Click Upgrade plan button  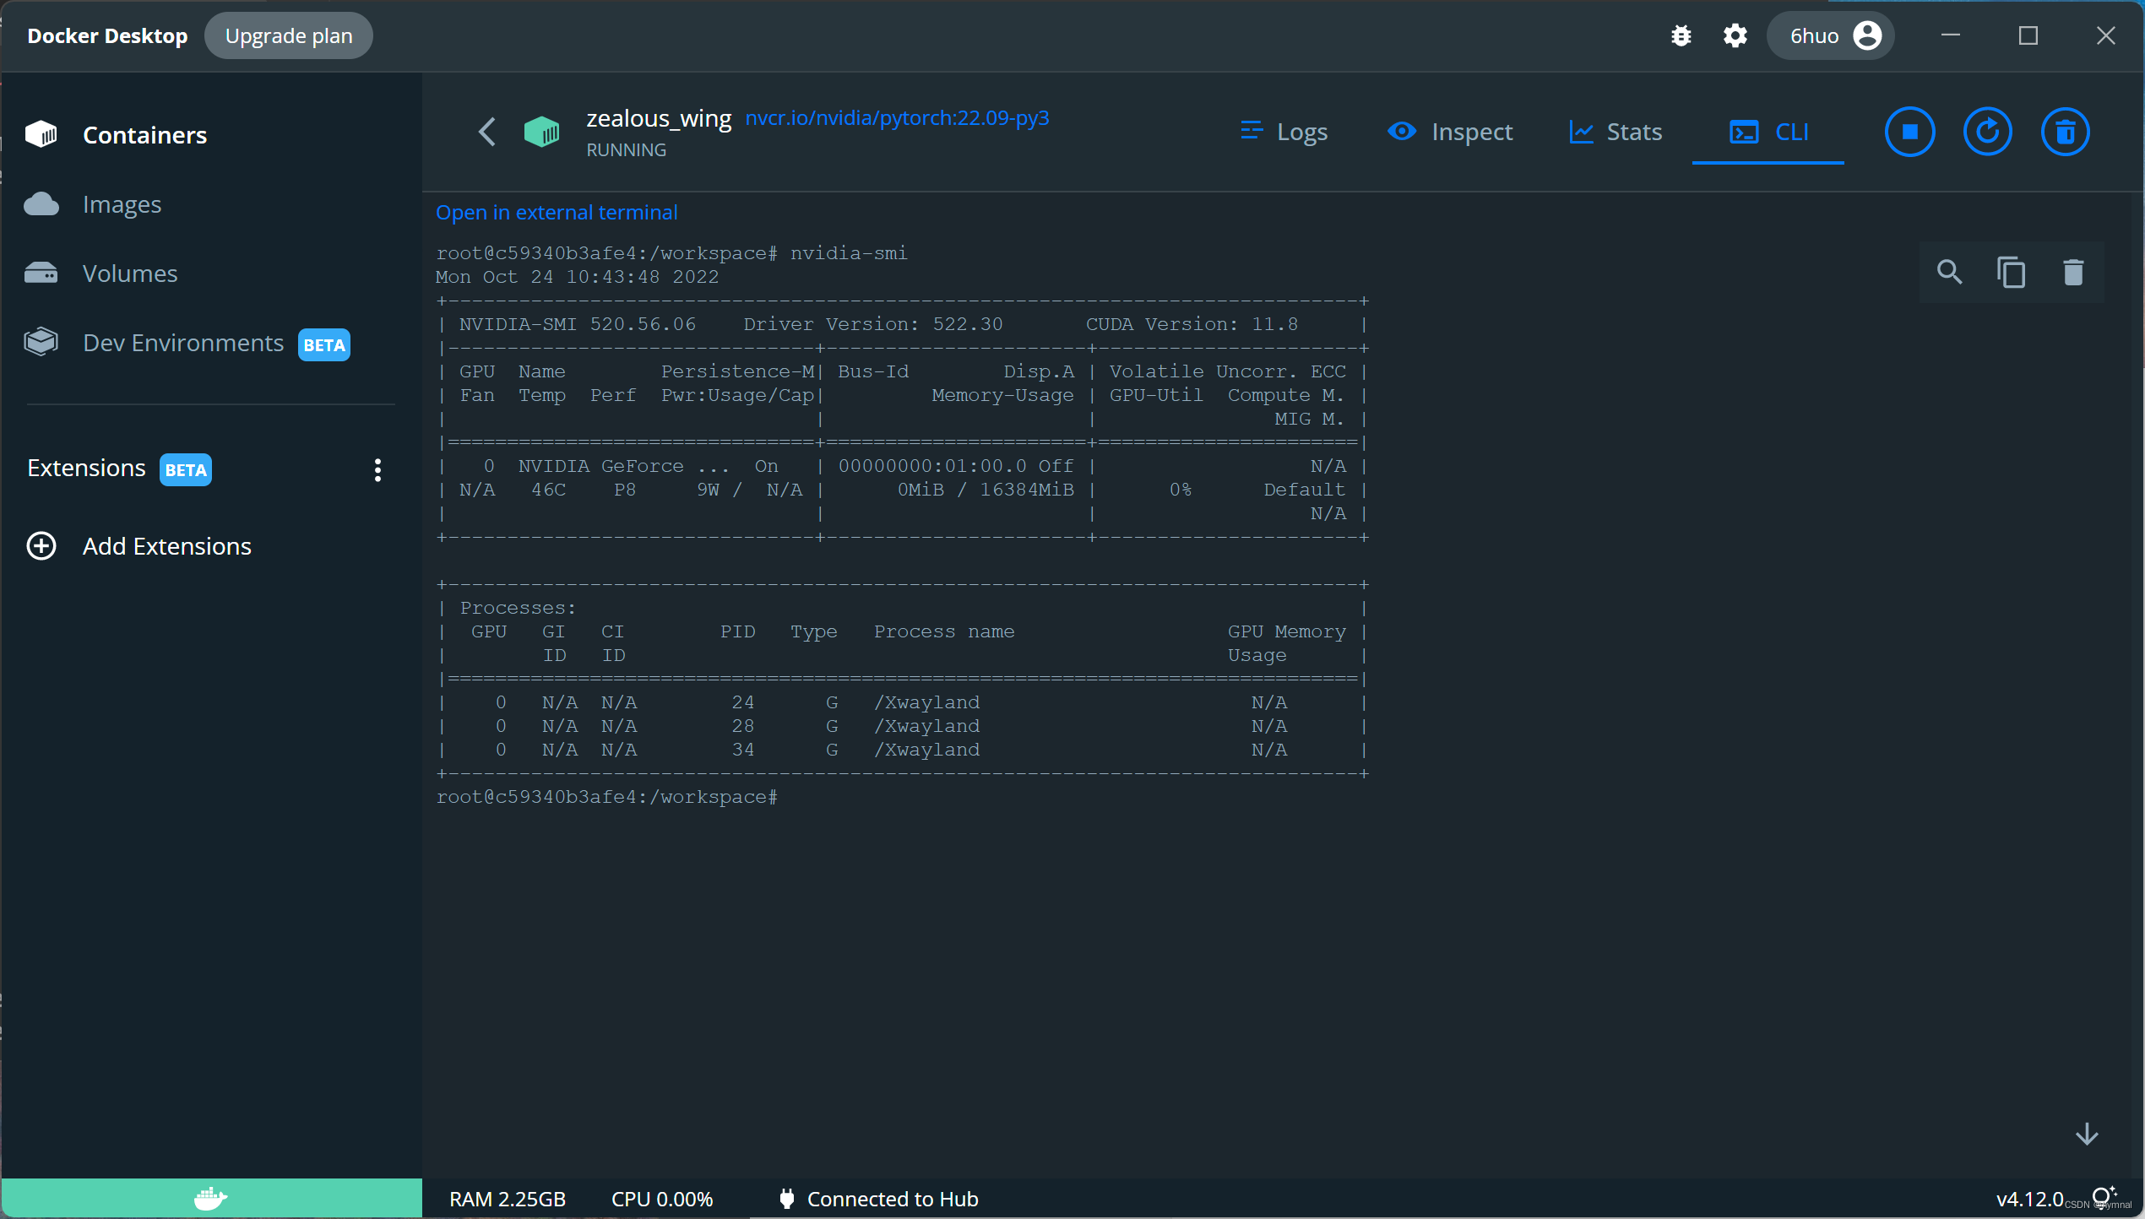click(x=289, y=35)
